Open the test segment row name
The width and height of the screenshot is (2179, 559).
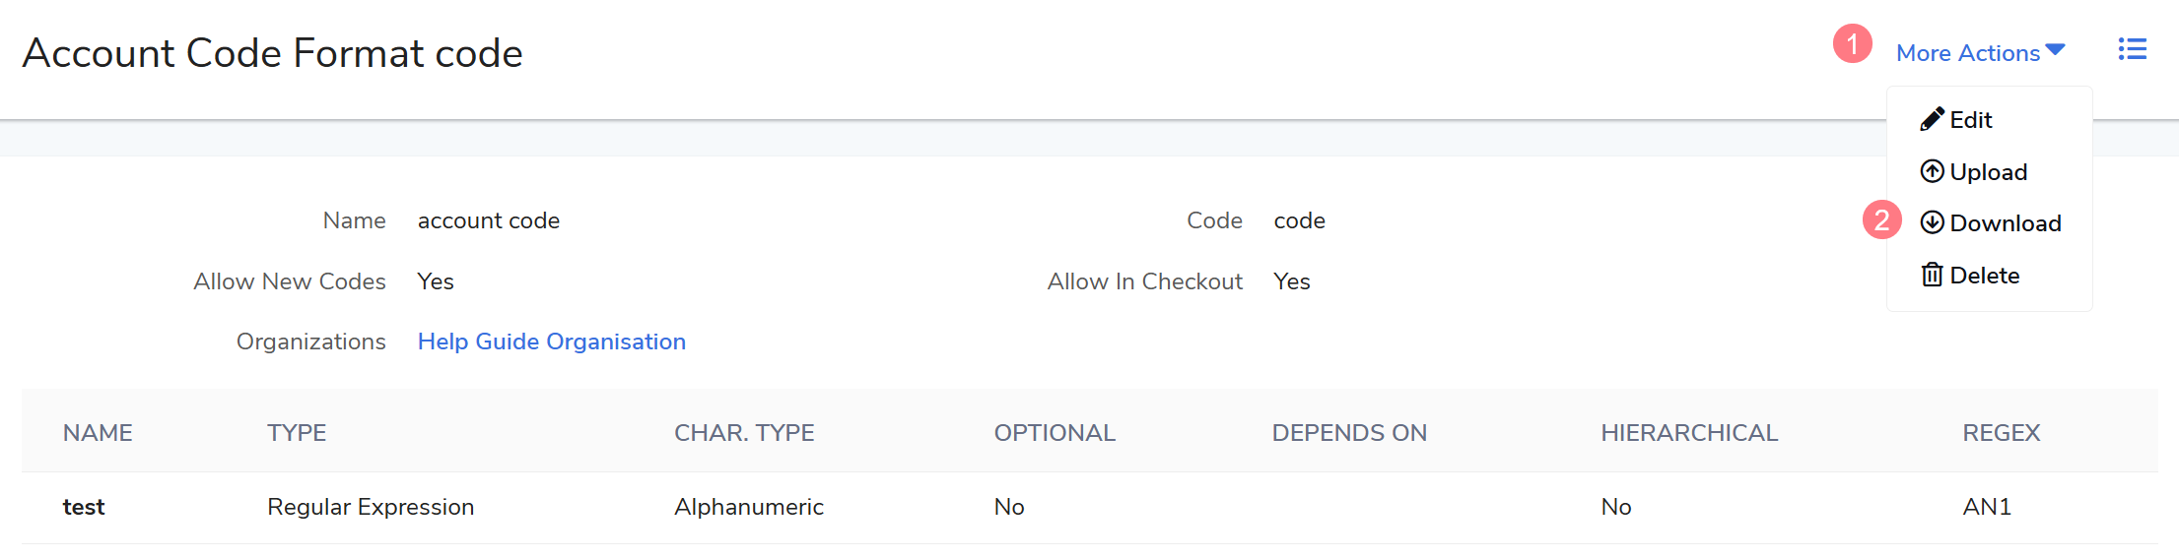pyautogui.click(x=84, y=507)
